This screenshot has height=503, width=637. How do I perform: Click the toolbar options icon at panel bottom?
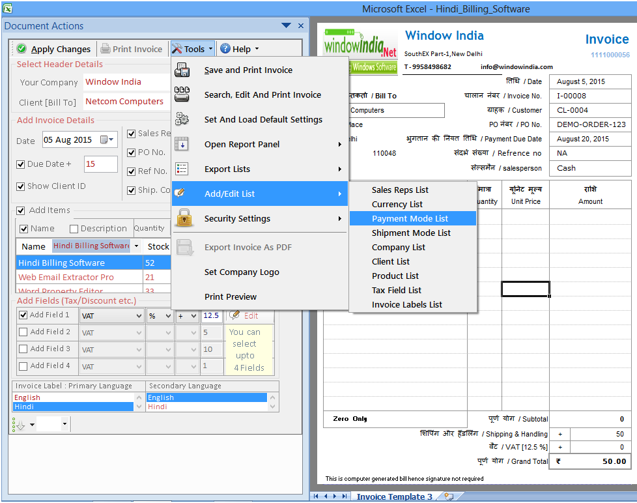[18, 425]
